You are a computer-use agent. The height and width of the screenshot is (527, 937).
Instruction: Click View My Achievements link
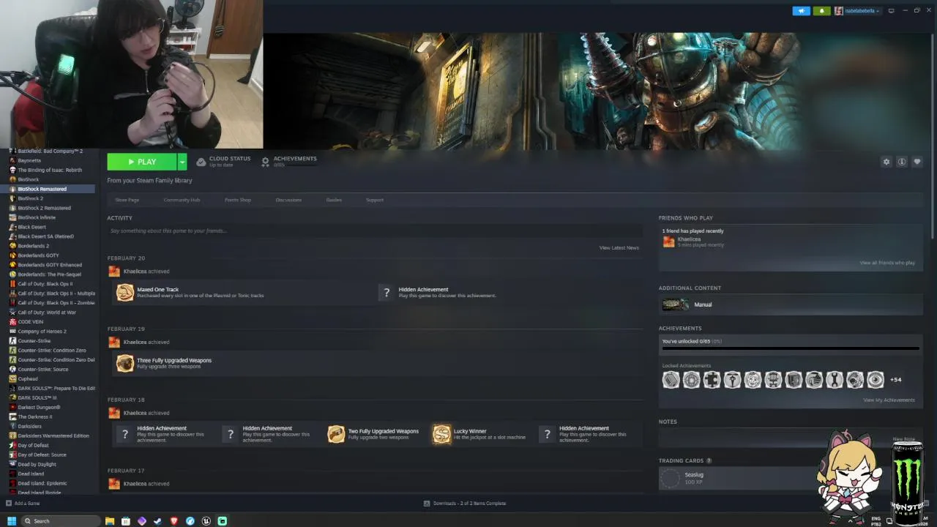click(889, 400)
